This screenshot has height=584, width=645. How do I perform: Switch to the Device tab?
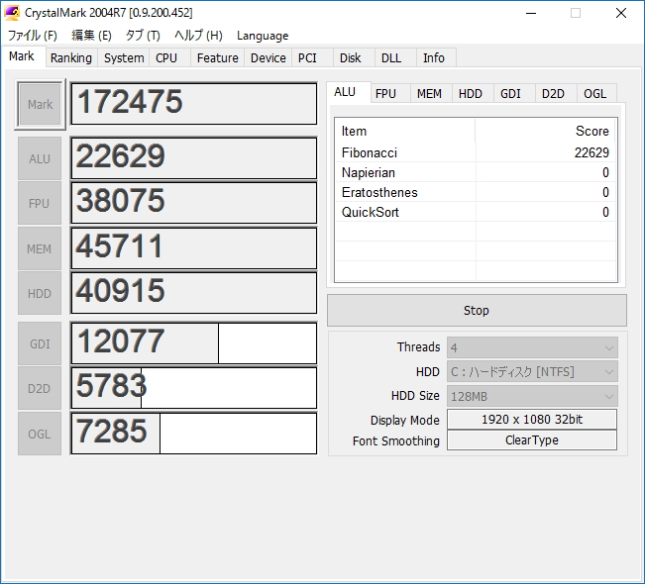[x=269, y=58]
